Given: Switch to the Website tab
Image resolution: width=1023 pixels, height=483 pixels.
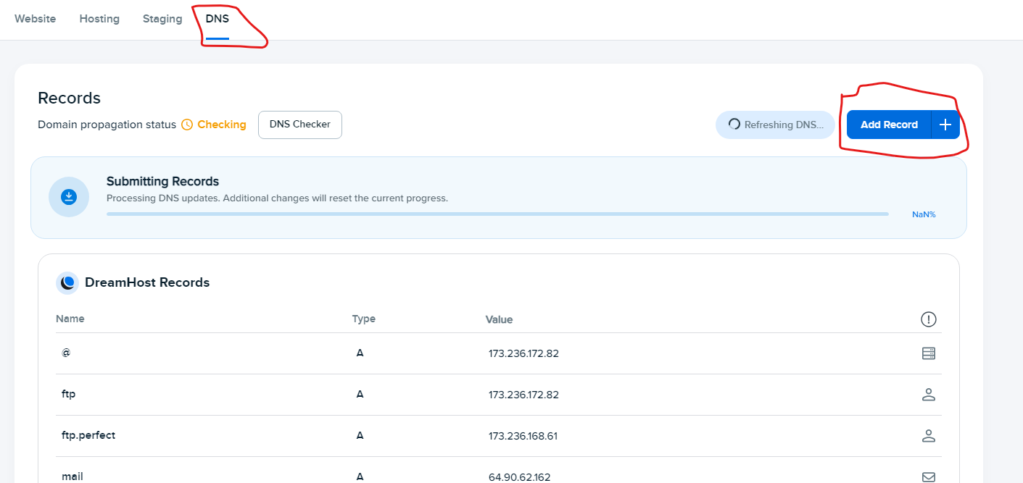Looking at the screenshot, I should [35, 19].
